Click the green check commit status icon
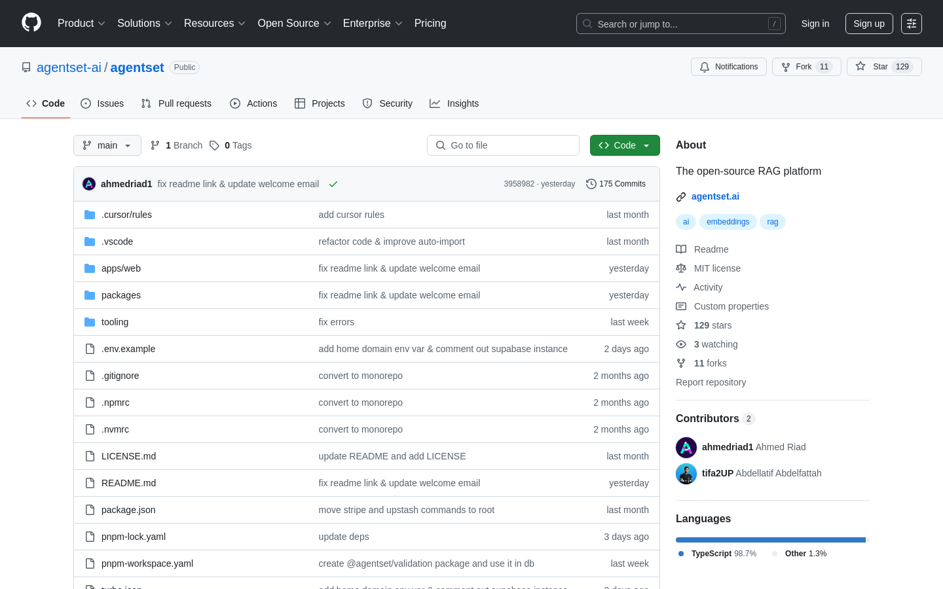The width and height of the screenshot is (943, 589). coord(333,184)
